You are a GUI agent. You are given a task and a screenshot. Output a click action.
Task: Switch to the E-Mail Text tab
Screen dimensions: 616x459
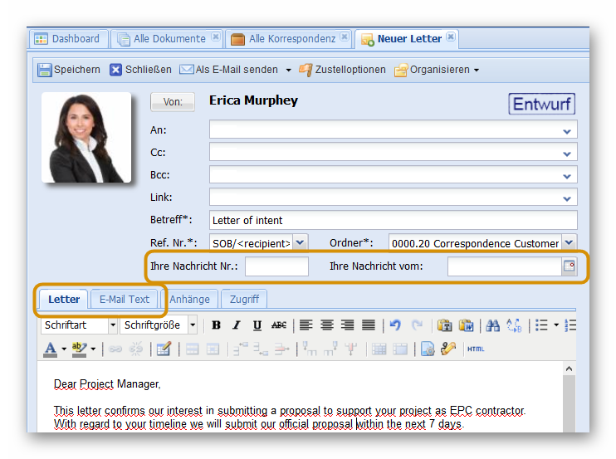click(125, 300)
